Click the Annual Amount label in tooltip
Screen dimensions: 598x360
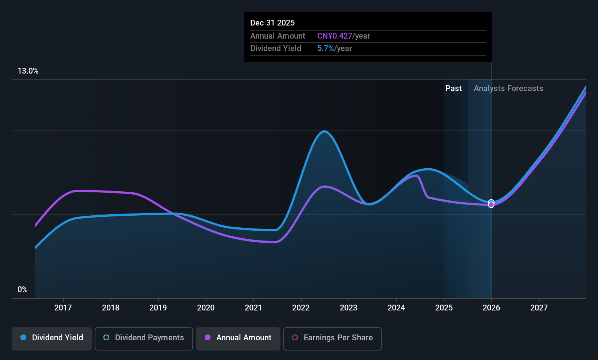point(278,36)
